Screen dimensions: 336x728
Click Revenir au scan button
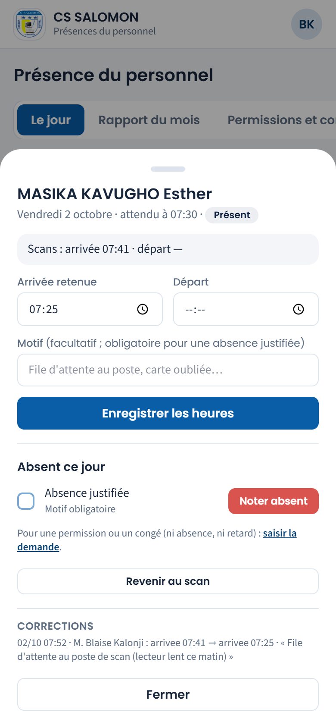[x=168, y=581]
